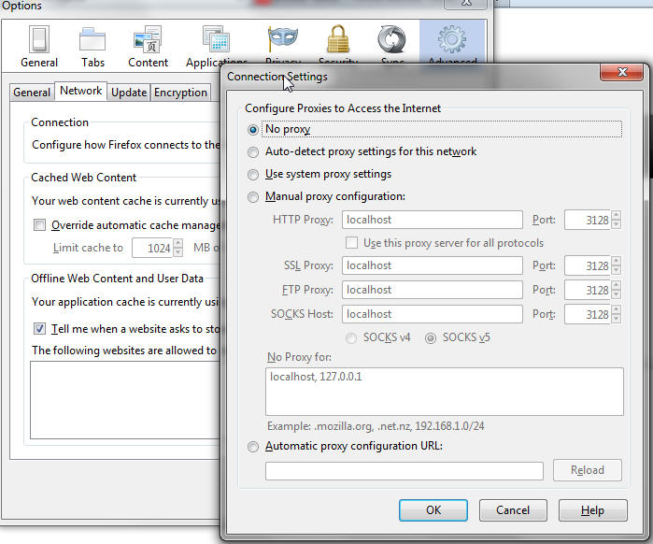Switch to the Encryption sub-tab
The image size is (653, 544).
[180, 92]
